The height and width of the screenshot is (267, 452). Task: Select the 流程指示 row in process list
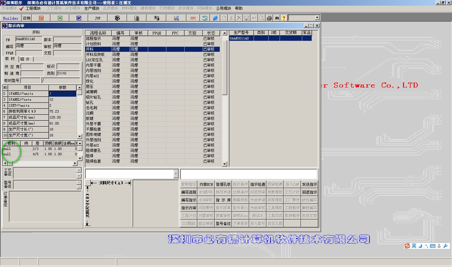point(153,39)
